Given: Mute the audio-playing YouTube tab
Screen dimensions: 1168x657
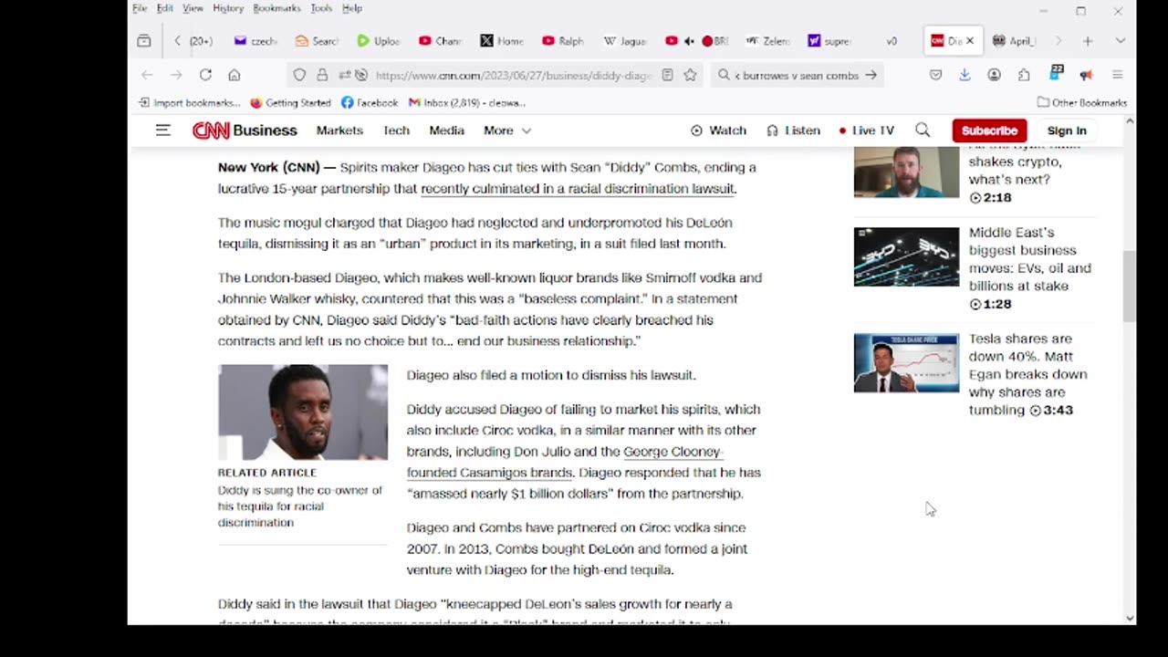Looking at the screenshot, I should (x=689, y=41).
